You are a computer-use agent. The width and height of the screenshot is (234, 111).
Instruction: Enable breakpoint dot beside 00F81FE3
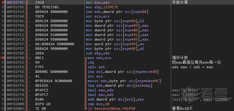3,67
